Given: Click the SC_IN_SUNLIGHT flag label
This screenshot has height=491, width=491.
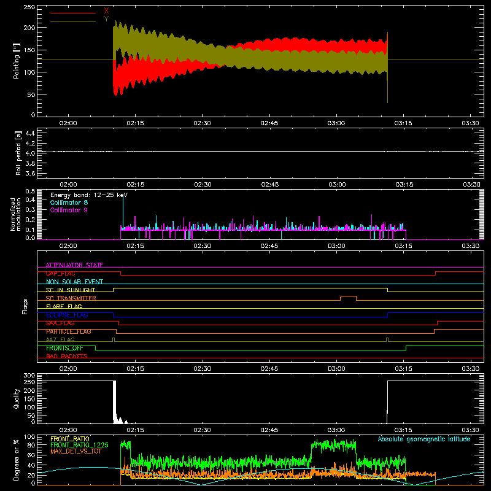Looking at the screenshot, I should coord(71,290).
